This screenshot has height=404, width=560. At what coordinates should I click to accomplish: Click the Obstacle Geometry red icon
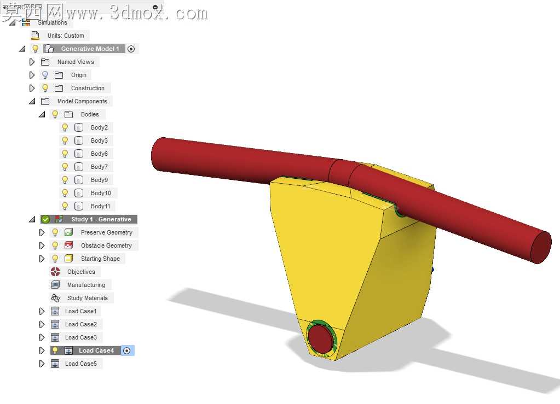(68, 245)
